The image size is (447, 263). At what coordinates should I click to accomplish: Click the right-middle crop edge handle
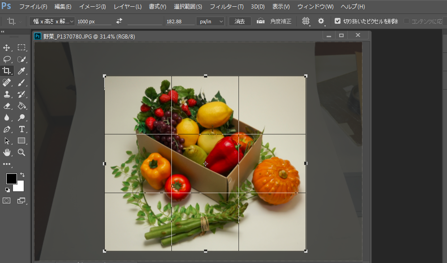click(x=306, y=164)
